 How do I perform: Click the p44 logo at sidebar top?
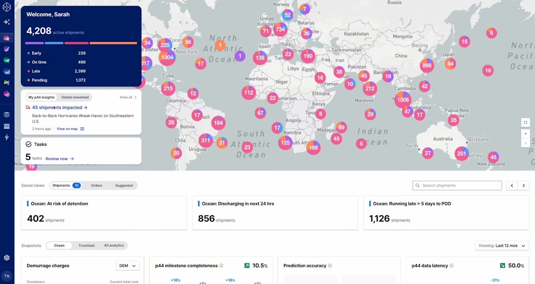(x=7, y=7)
